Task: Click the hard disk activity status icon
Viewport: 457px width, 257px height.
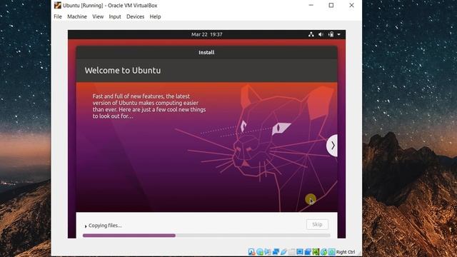Action: tap(251, 252)
